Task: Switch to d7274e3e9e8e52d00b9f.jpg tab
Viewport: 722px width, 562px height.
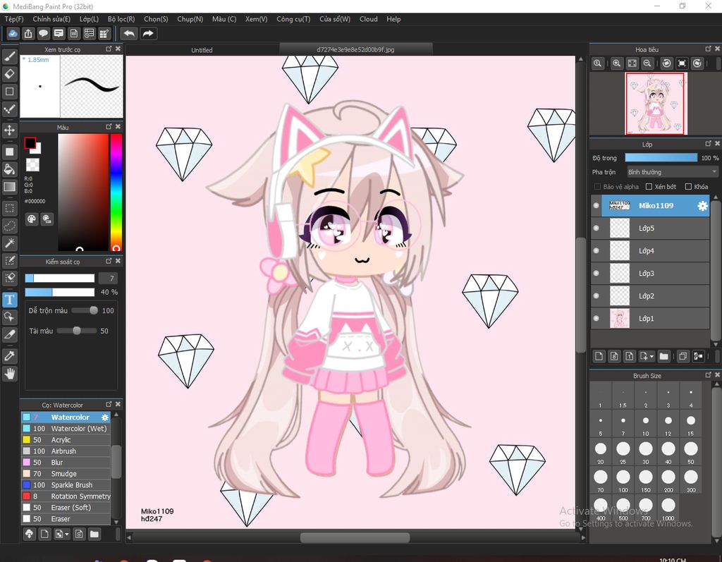Action: pos(355,49)
